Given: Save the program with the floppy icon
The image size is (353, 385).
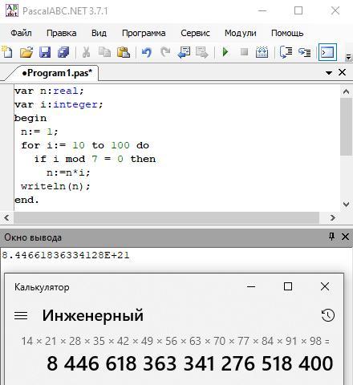Looking at the screenshot, I should (45, 52).
